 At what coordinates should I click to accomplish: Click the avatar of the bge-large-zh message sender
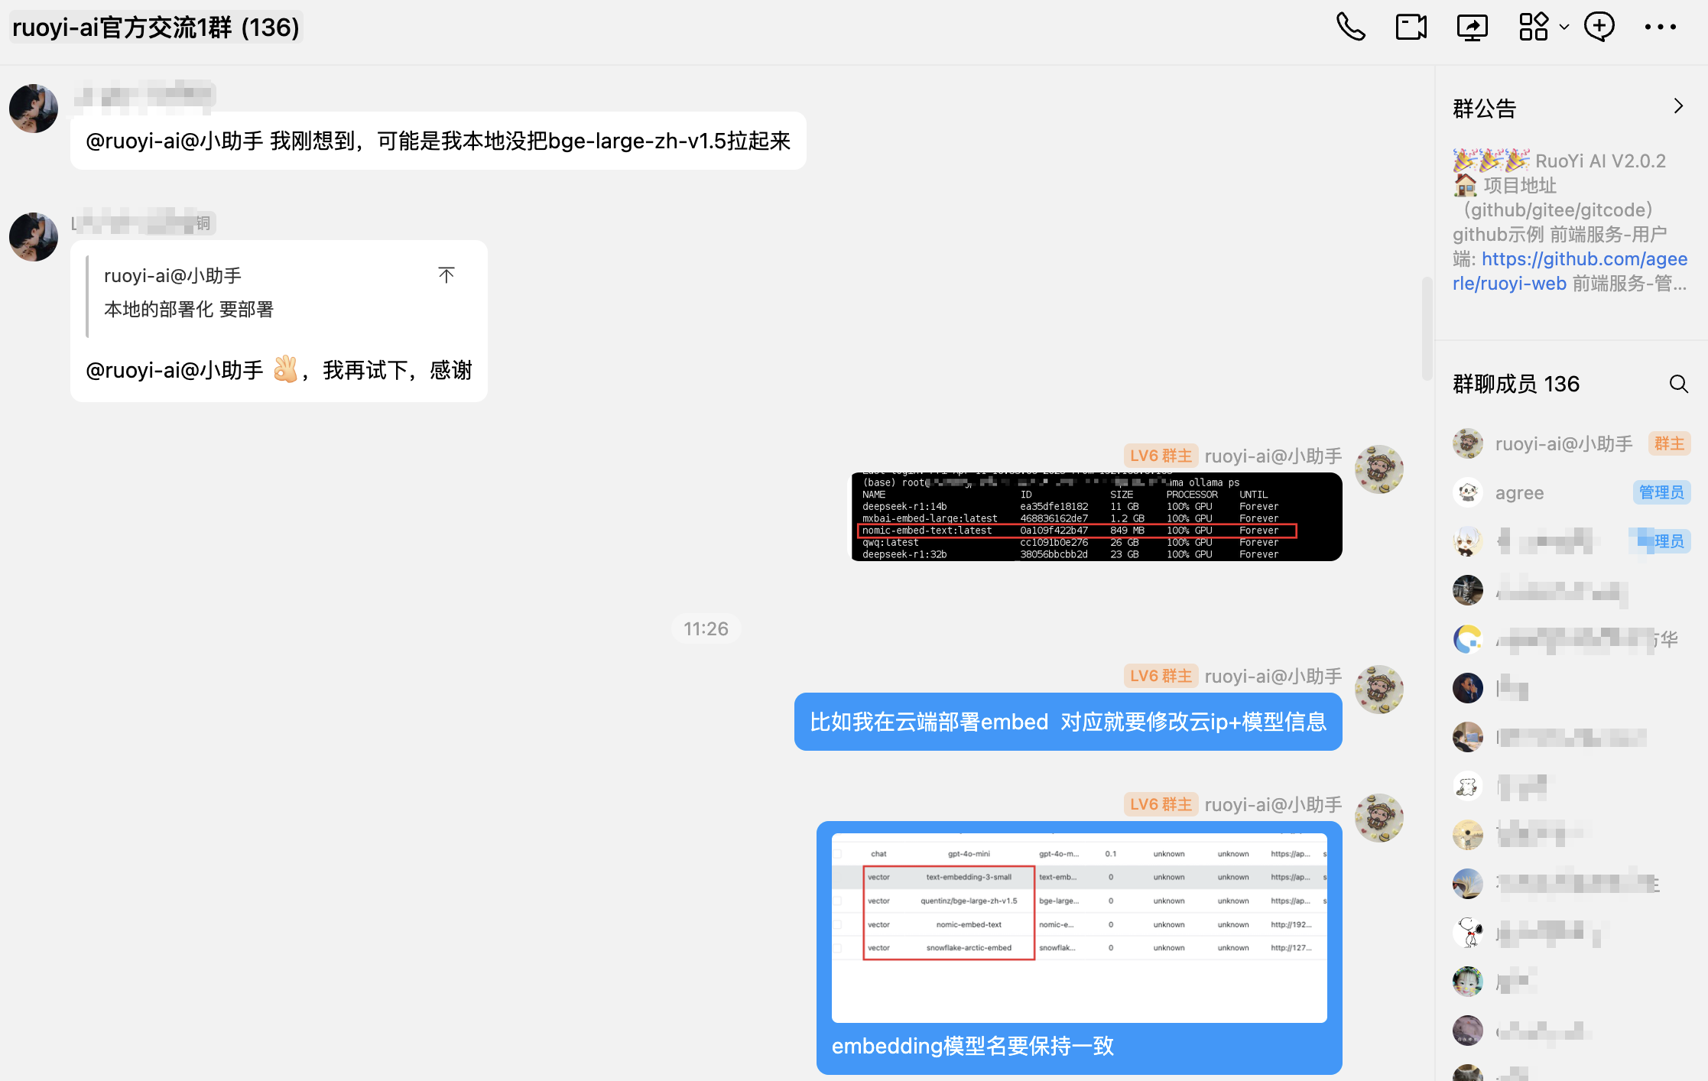click(x=34, y=109)
